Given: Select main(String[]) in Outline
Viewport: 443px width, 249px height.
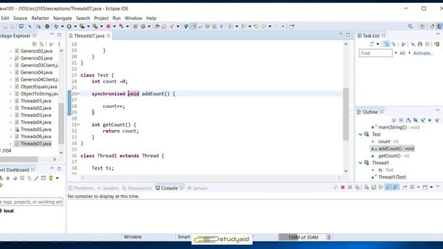Looking at the screenshot, I should tap(399, 127).
